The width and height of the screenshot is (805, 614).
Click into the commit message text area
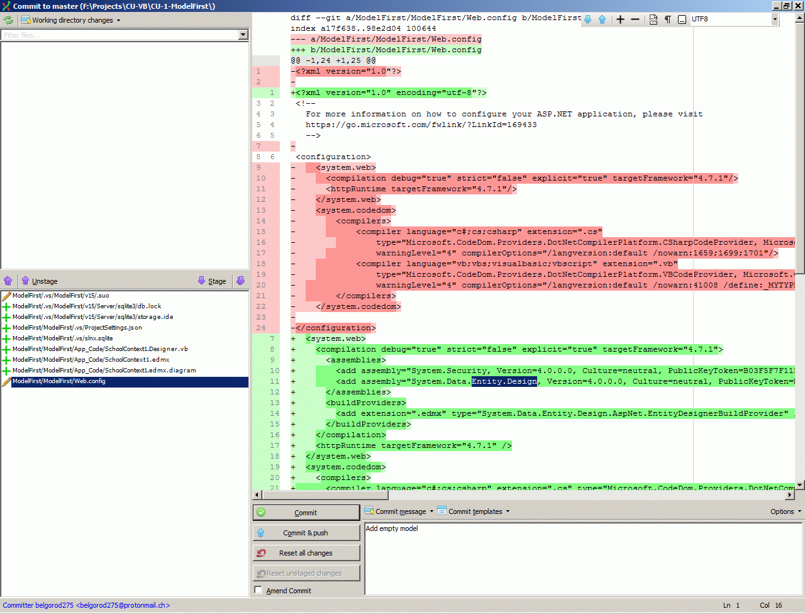tap(583, 559)
